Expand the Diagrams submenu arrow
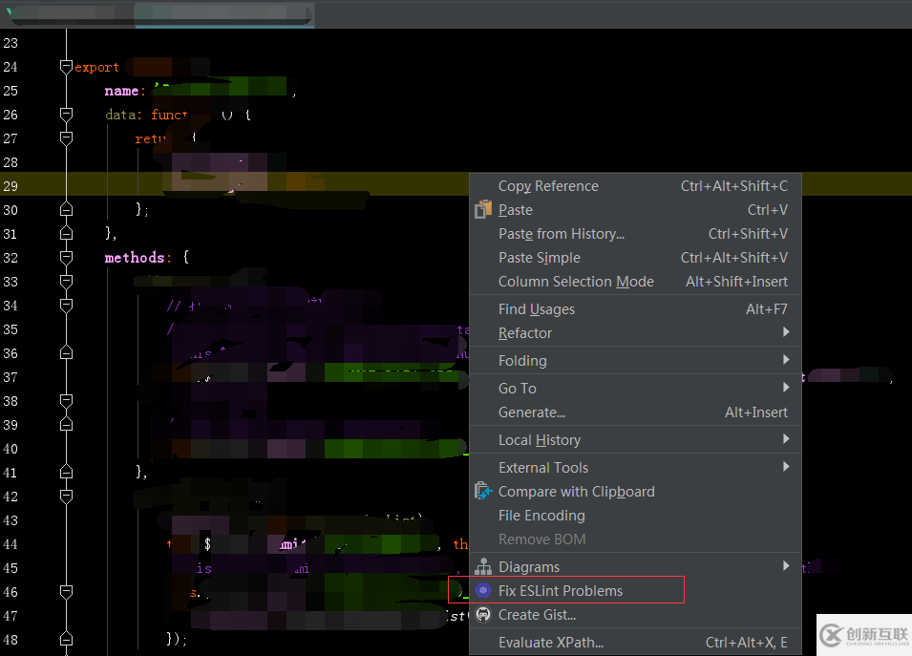Screen dimensions: 912x656 [x=786, y=566]
